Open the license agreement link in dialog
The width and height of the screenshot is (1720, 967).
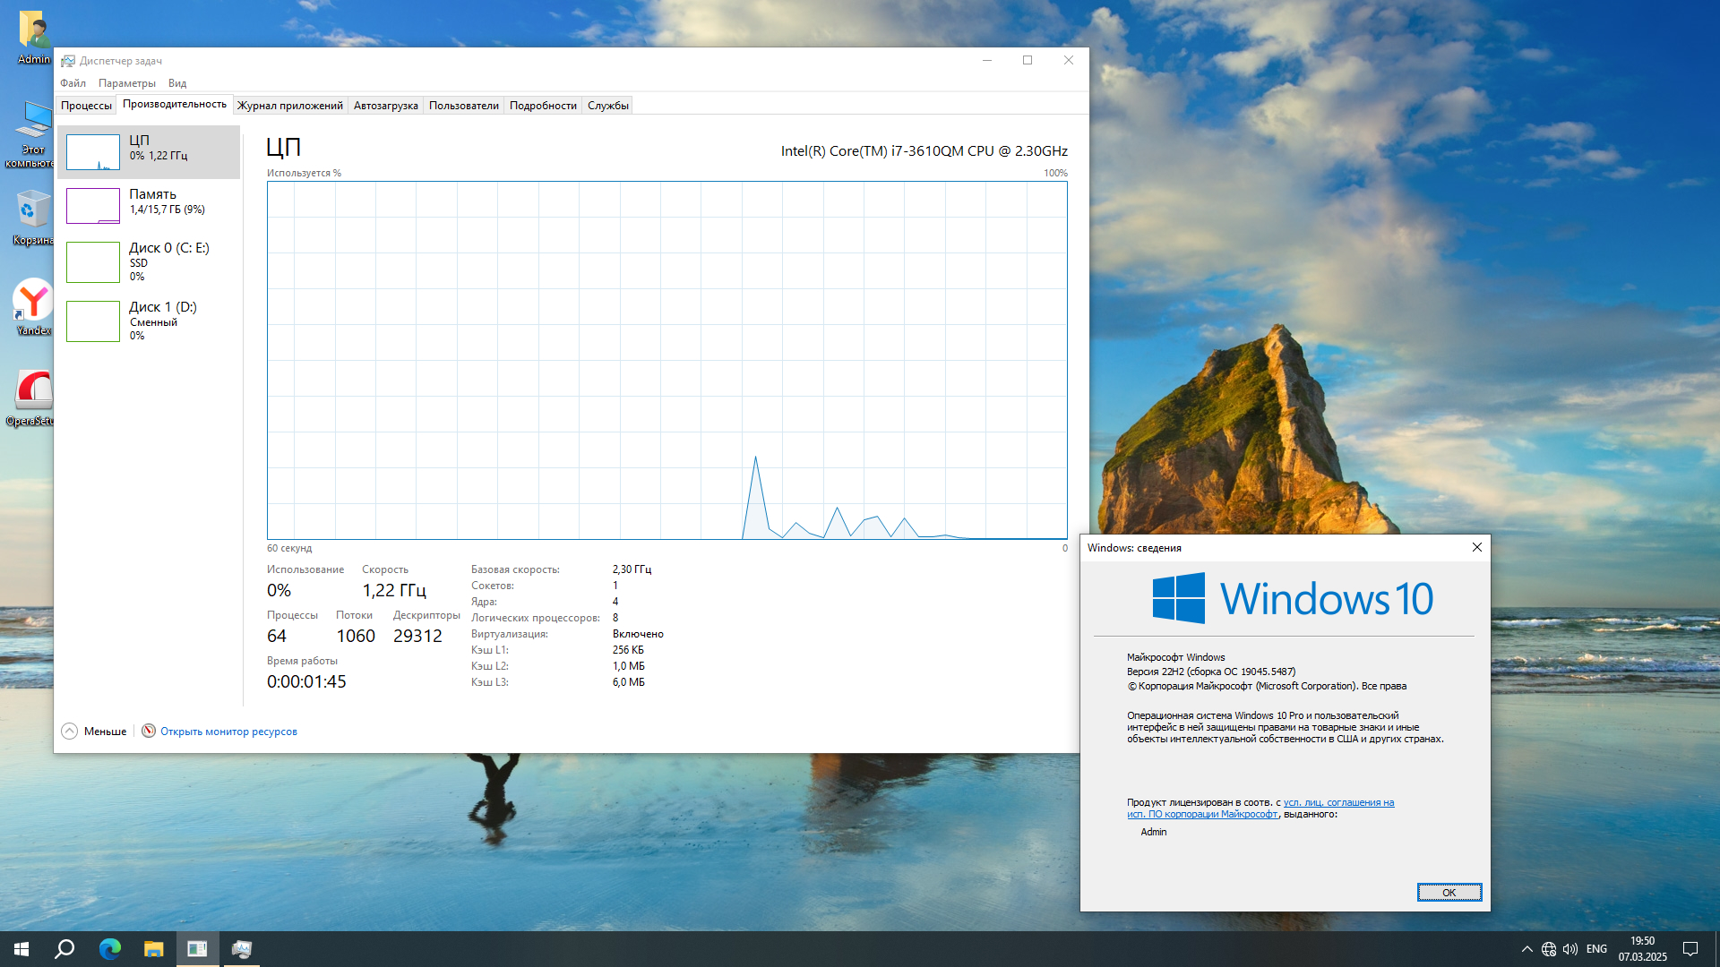[x=1338, y=802]
